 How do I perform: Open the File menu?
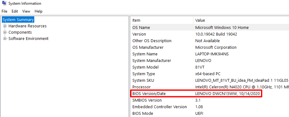4,11
